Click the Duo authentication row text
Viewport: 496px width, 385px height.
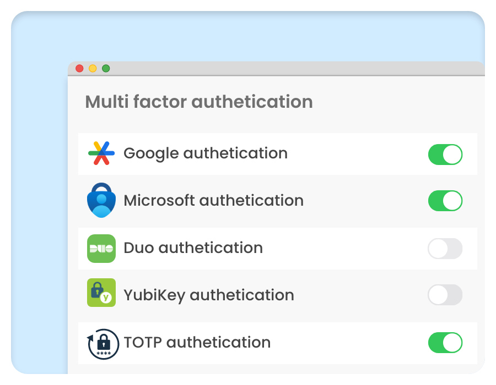click(x=193, y=248)
